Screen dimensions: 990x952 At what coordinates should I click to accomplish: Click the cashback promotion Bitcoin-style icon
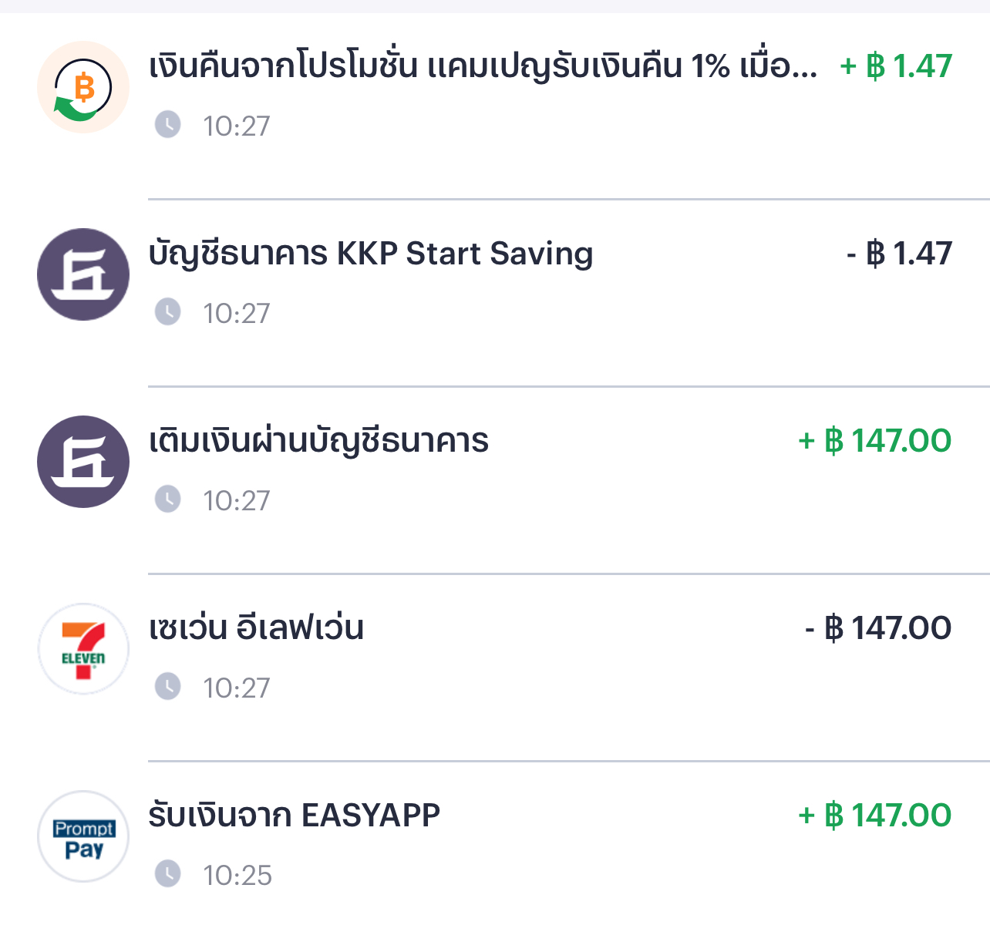(83, 87)
